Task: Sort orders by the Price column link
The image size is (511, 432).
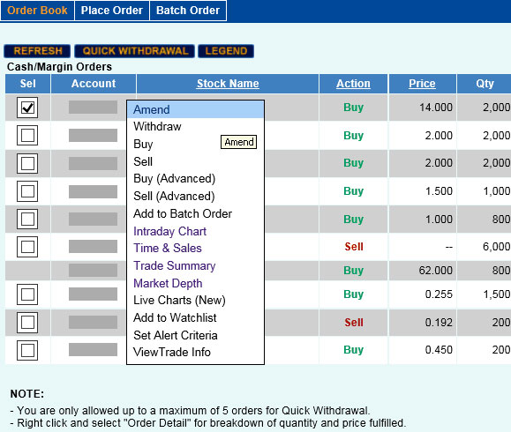Action: 422,84
